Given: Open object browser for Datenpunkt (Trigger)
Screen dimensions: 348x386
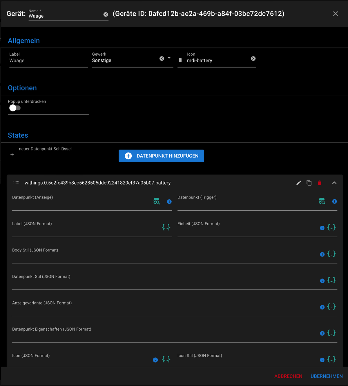Looking at the screenshot, I should [x=322, y=201].
